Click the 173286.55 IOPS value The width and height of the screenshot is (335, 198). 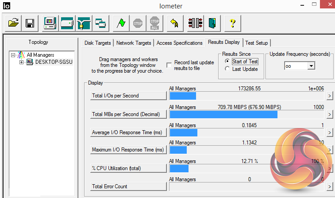point(249,89)
